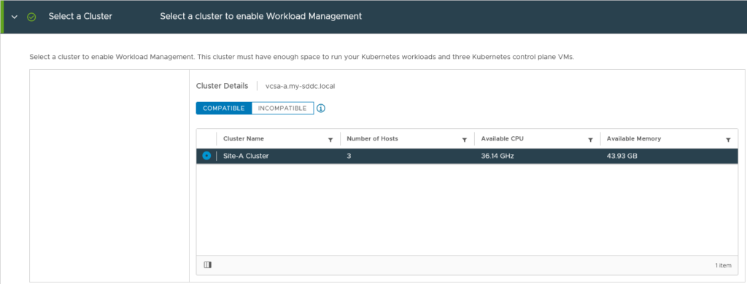
Task: Sort by Number of Hosts header
Action: tap(372, 139)
